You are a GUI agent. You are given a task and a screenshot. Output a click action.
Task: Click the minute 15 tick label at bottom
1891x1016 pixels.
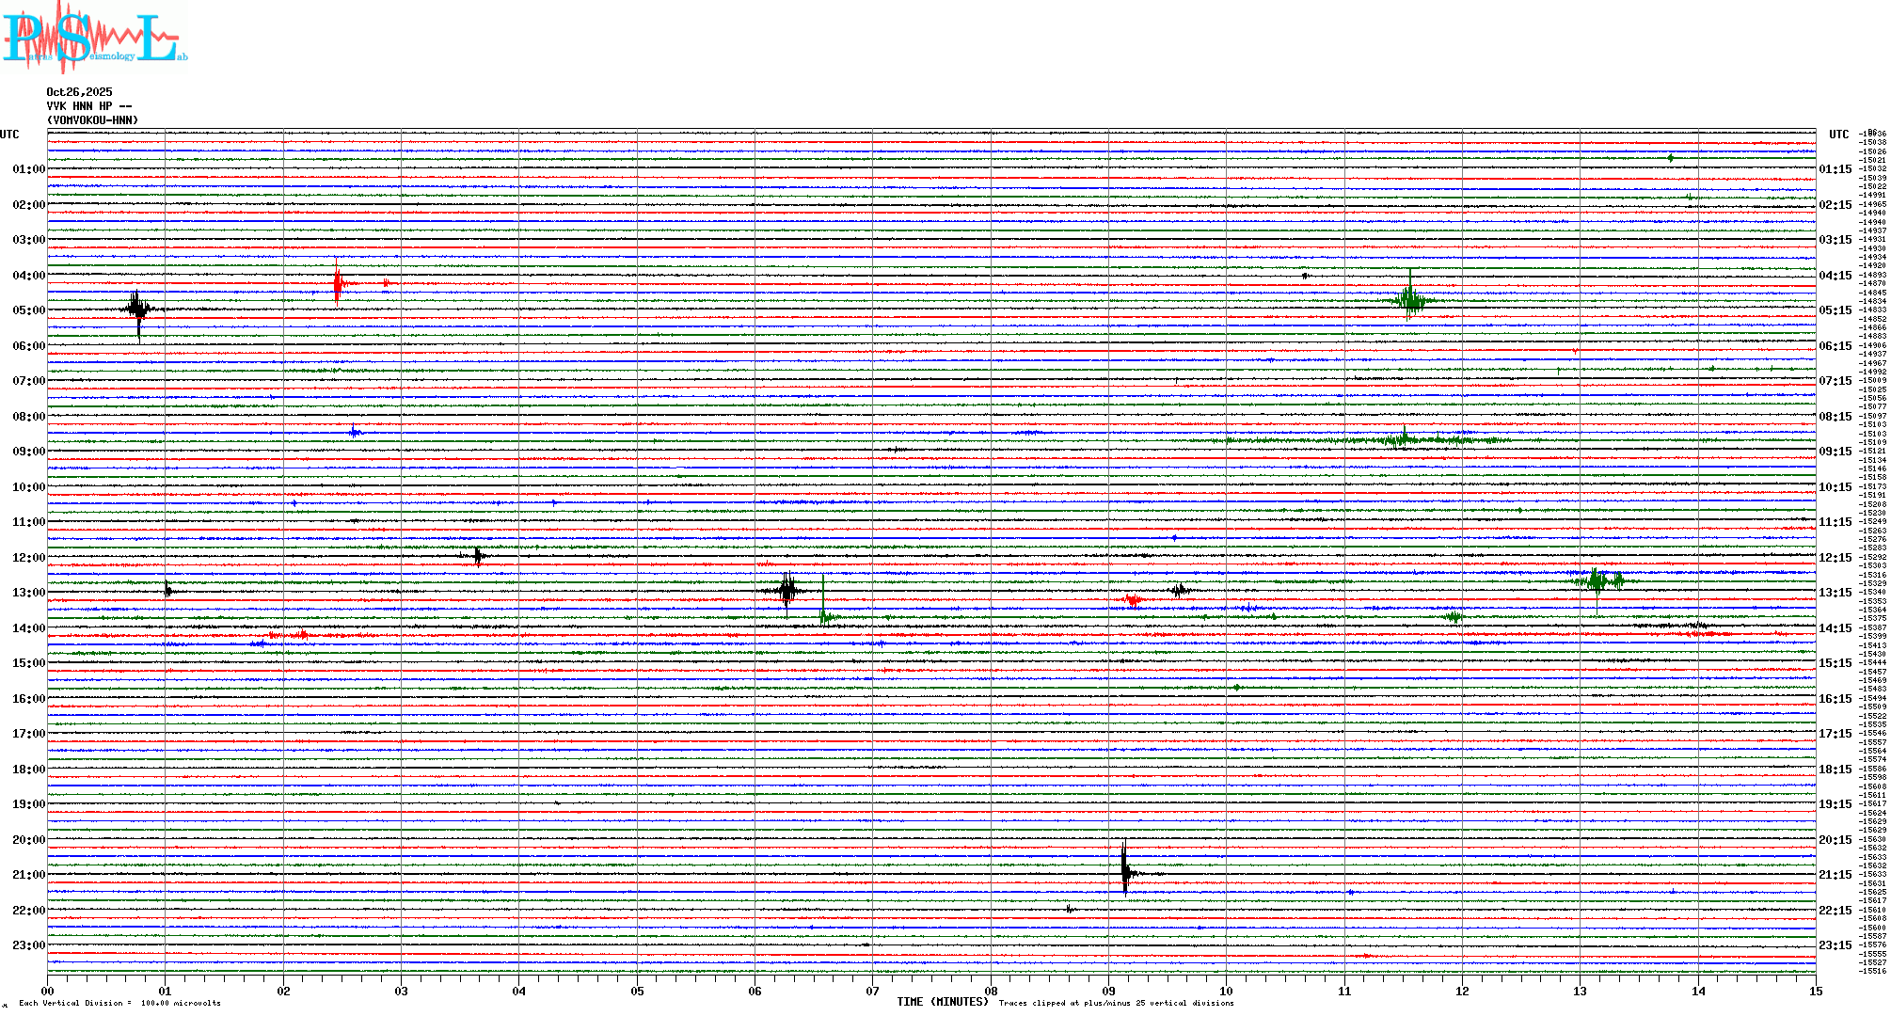pos(1815,991)
